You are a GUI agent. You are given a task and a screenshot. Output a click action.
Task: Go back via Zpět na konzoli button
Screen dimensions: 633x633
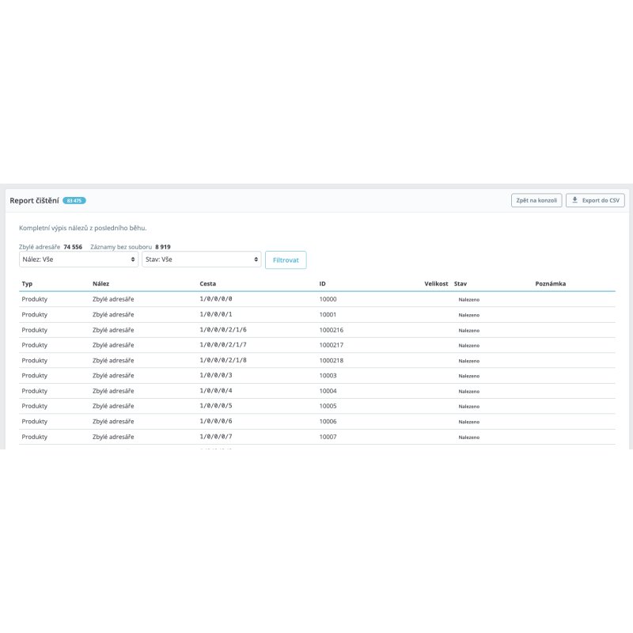pyautogui.click(x=536, y=200)
